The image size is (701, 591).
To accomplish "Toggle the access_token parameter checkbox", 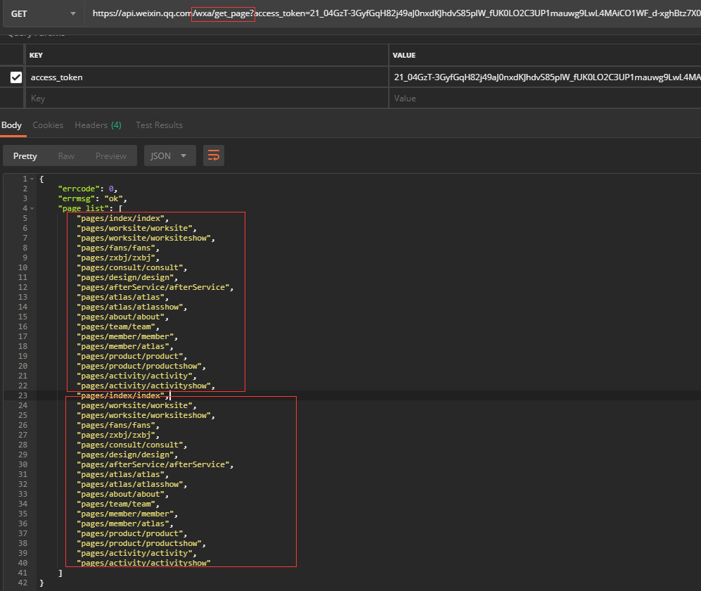I will [15, 77].
